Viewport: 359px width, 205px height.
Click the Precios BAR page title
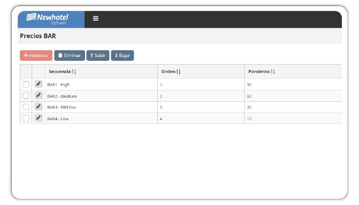coord(38,36)
